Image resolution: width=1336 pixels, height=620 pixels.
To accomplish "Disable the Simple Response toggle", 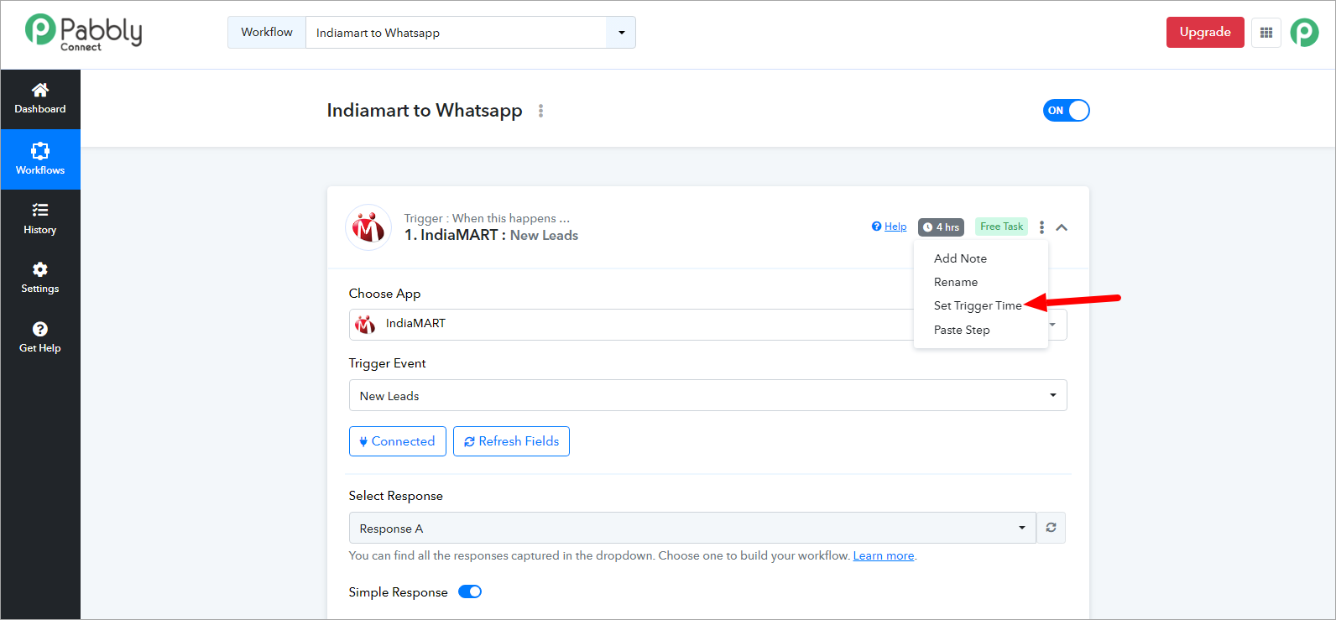I will pos(470,591).
